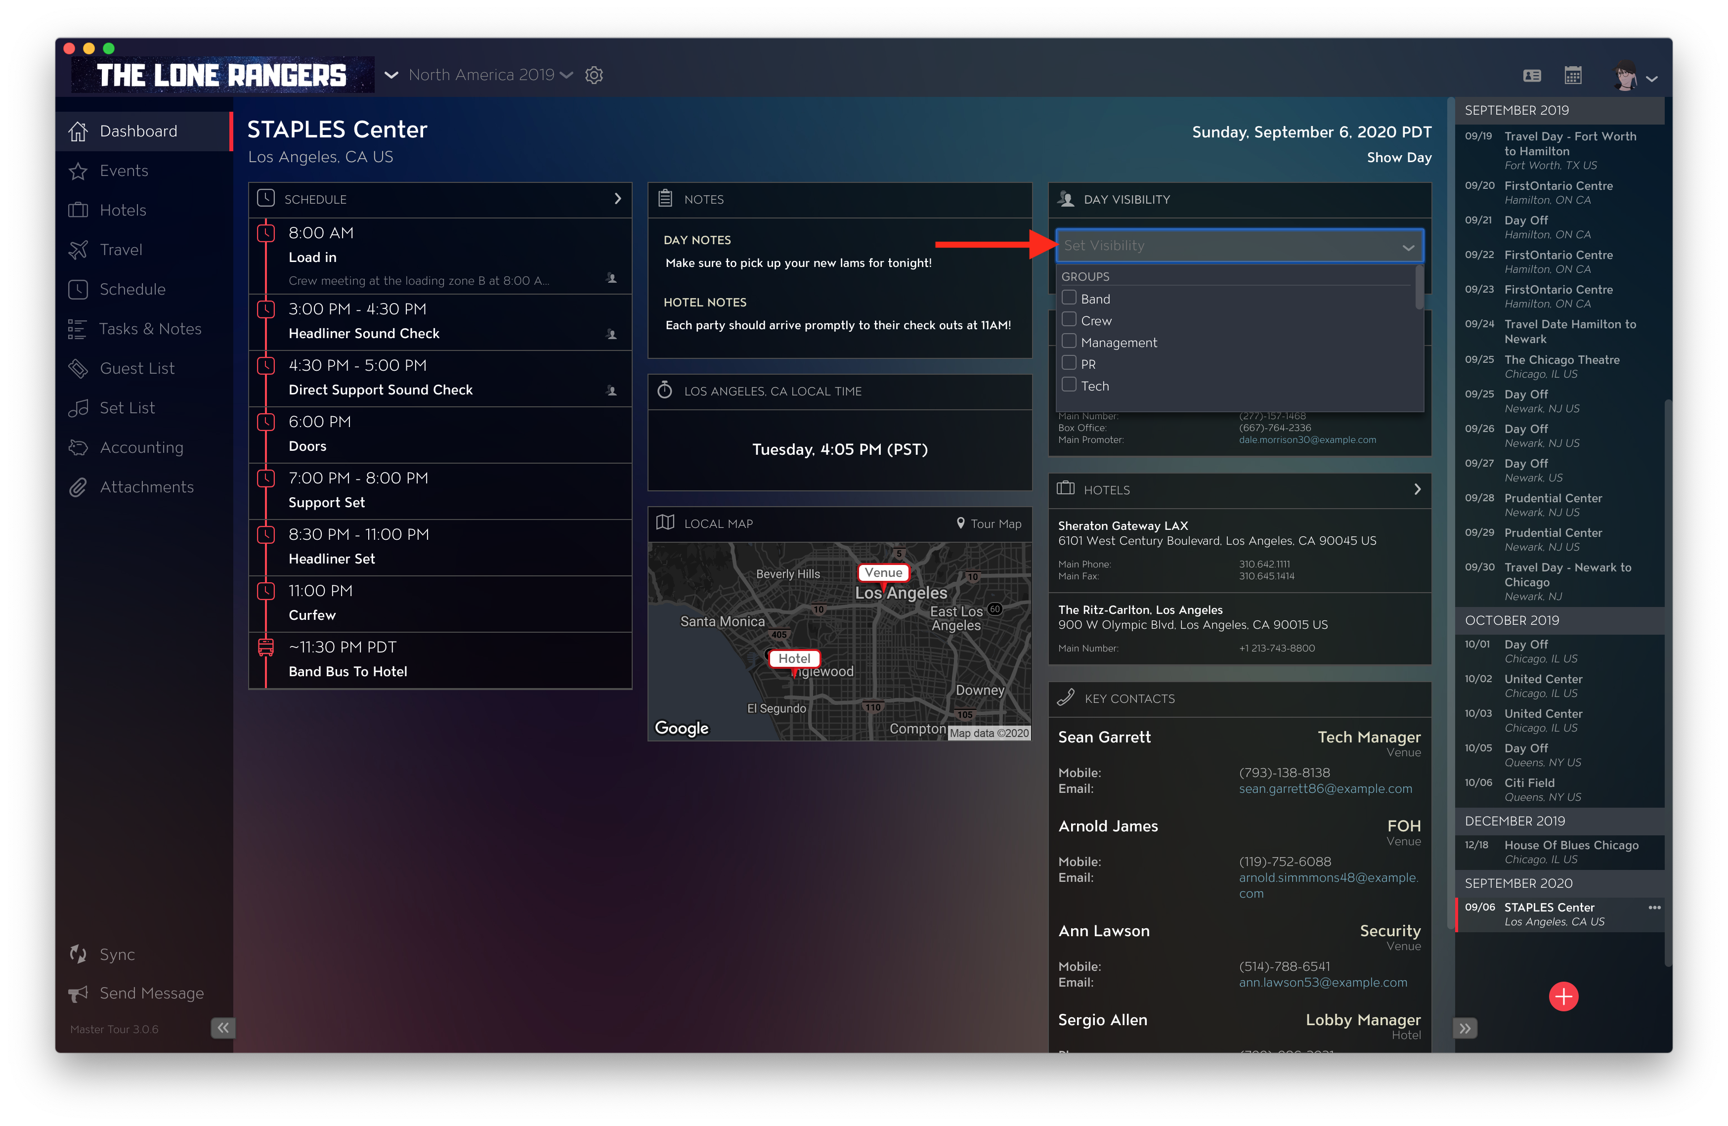
Task: Click the user avatar picture
Action: pyautogui.click(x=1625, y=76)
